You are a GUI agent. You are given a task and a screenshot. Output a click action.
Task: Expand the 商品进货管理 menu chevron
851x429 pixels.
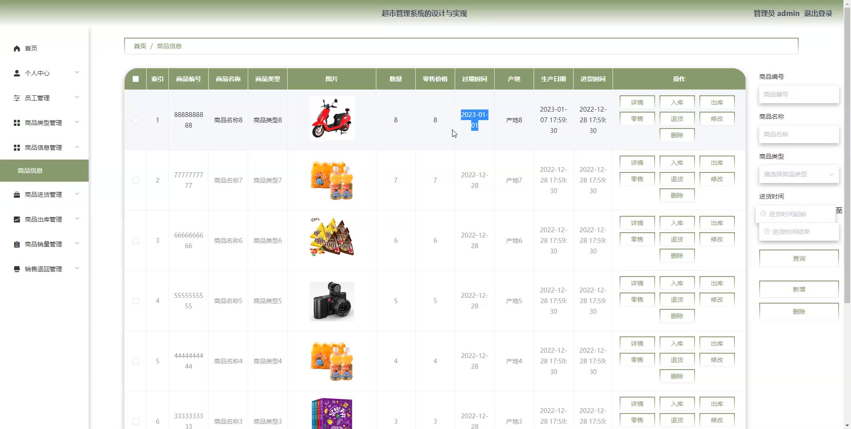point(77,194)
